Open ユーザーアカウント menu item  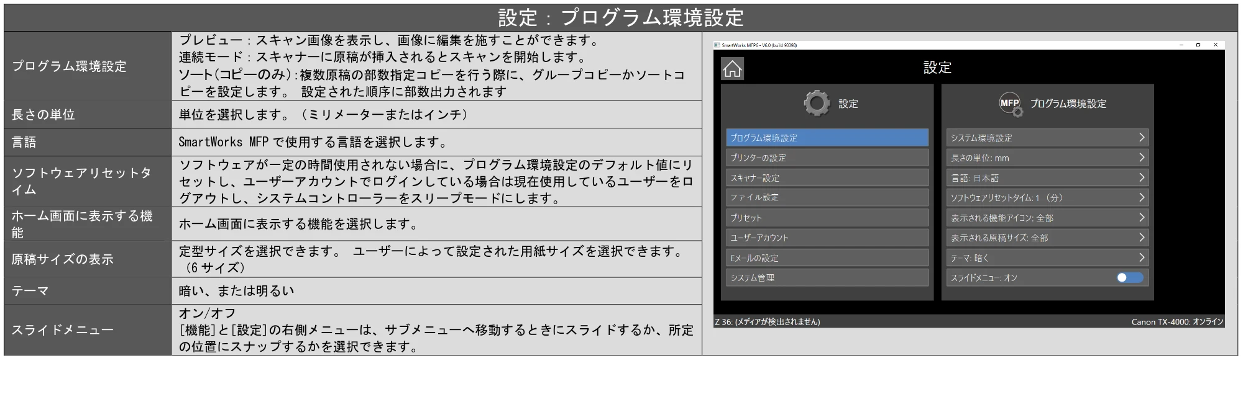click(827, 238)
